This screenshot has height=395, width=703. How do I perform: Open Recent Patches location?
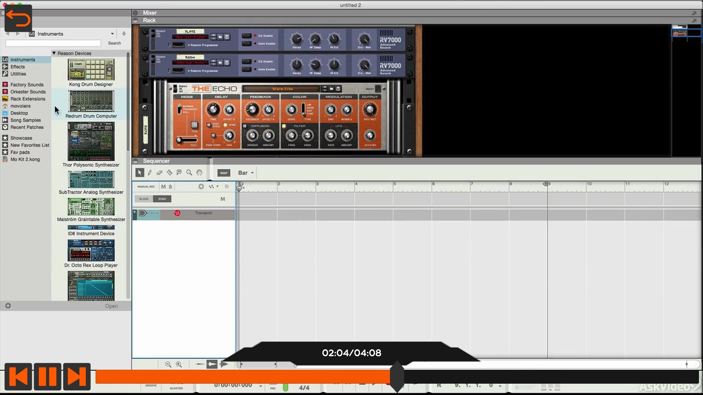[27, 127]
